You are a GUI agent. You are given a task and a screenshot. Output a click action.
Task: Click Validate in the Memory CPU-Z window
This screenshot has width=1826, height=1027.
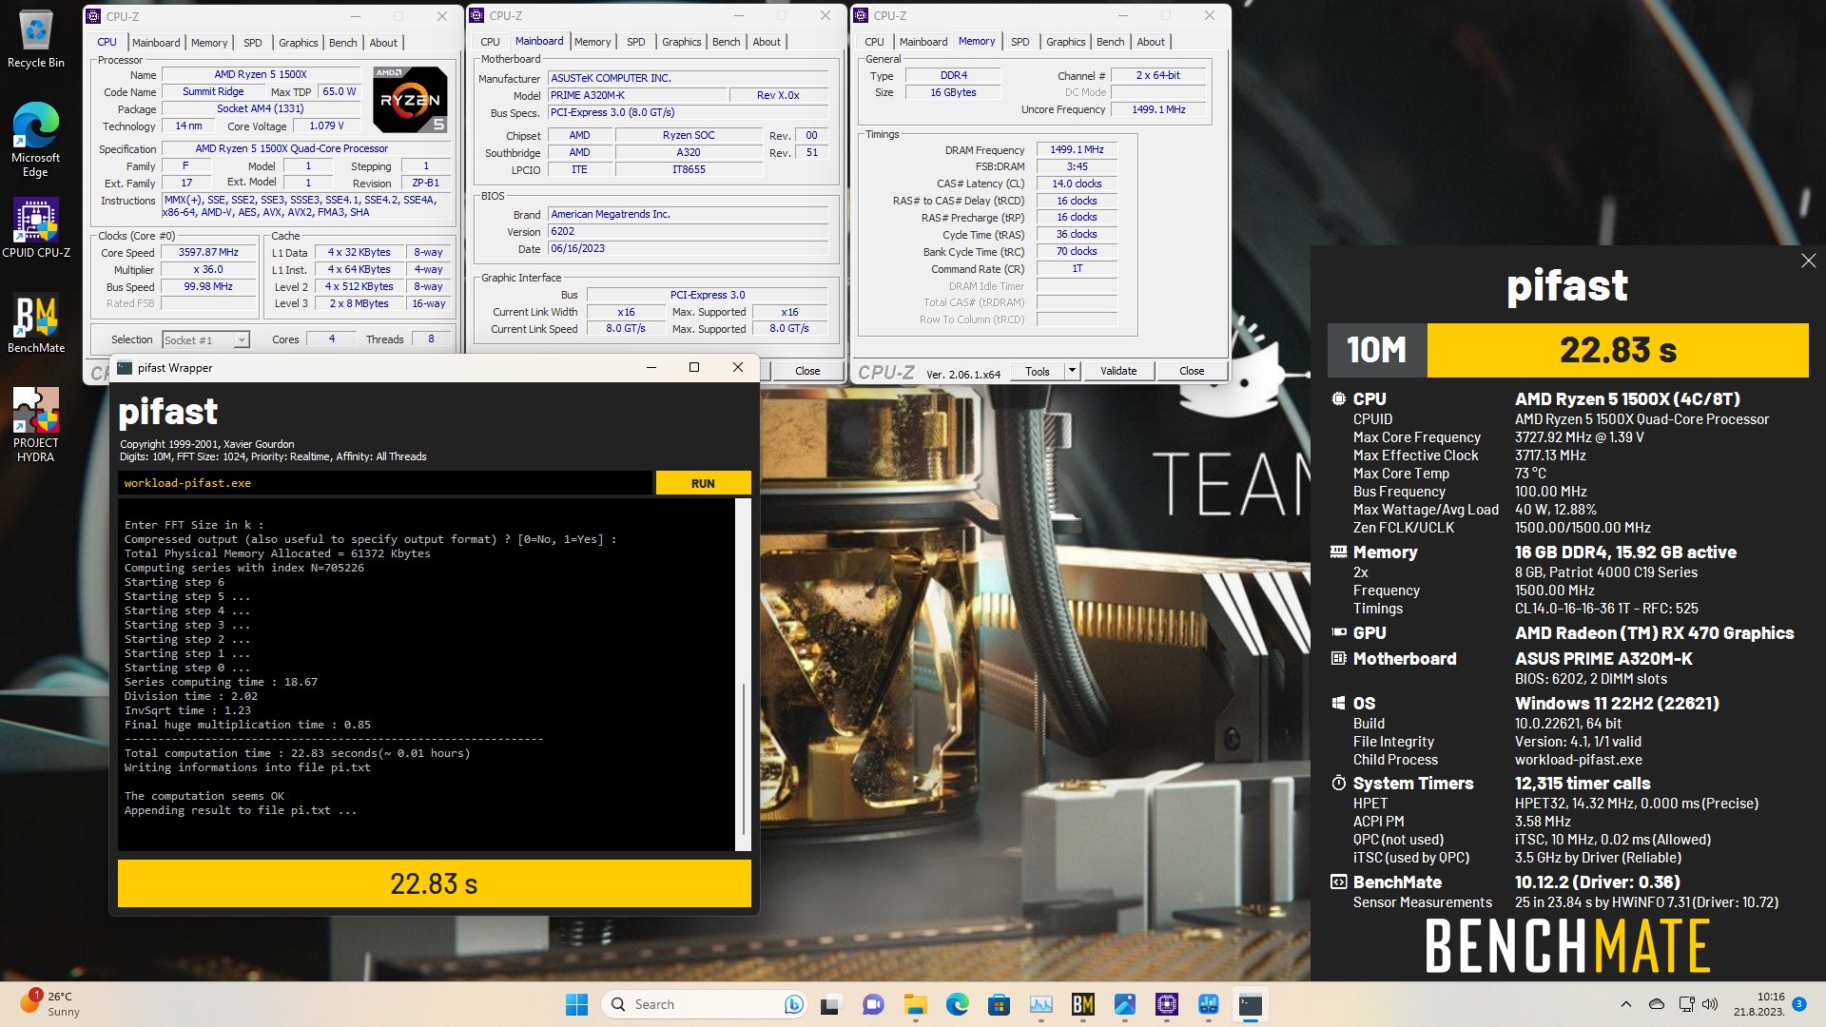1118,371
